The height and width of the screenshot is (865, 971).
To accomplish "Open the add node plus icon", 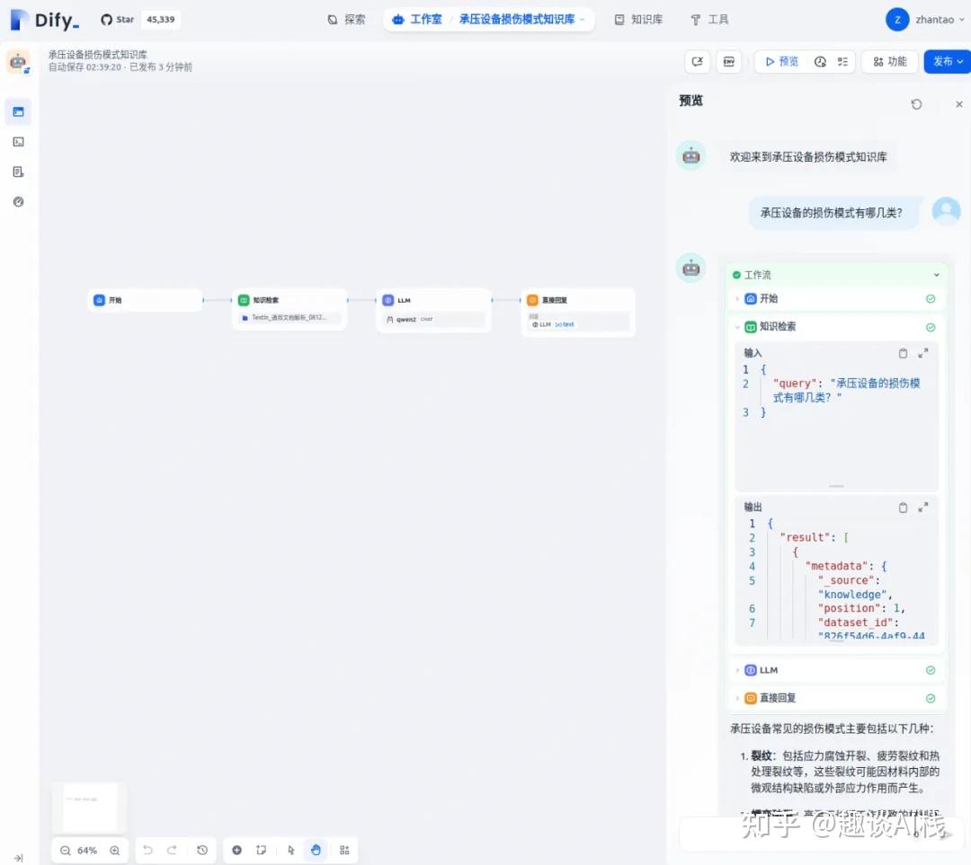I will pos(236,850).
